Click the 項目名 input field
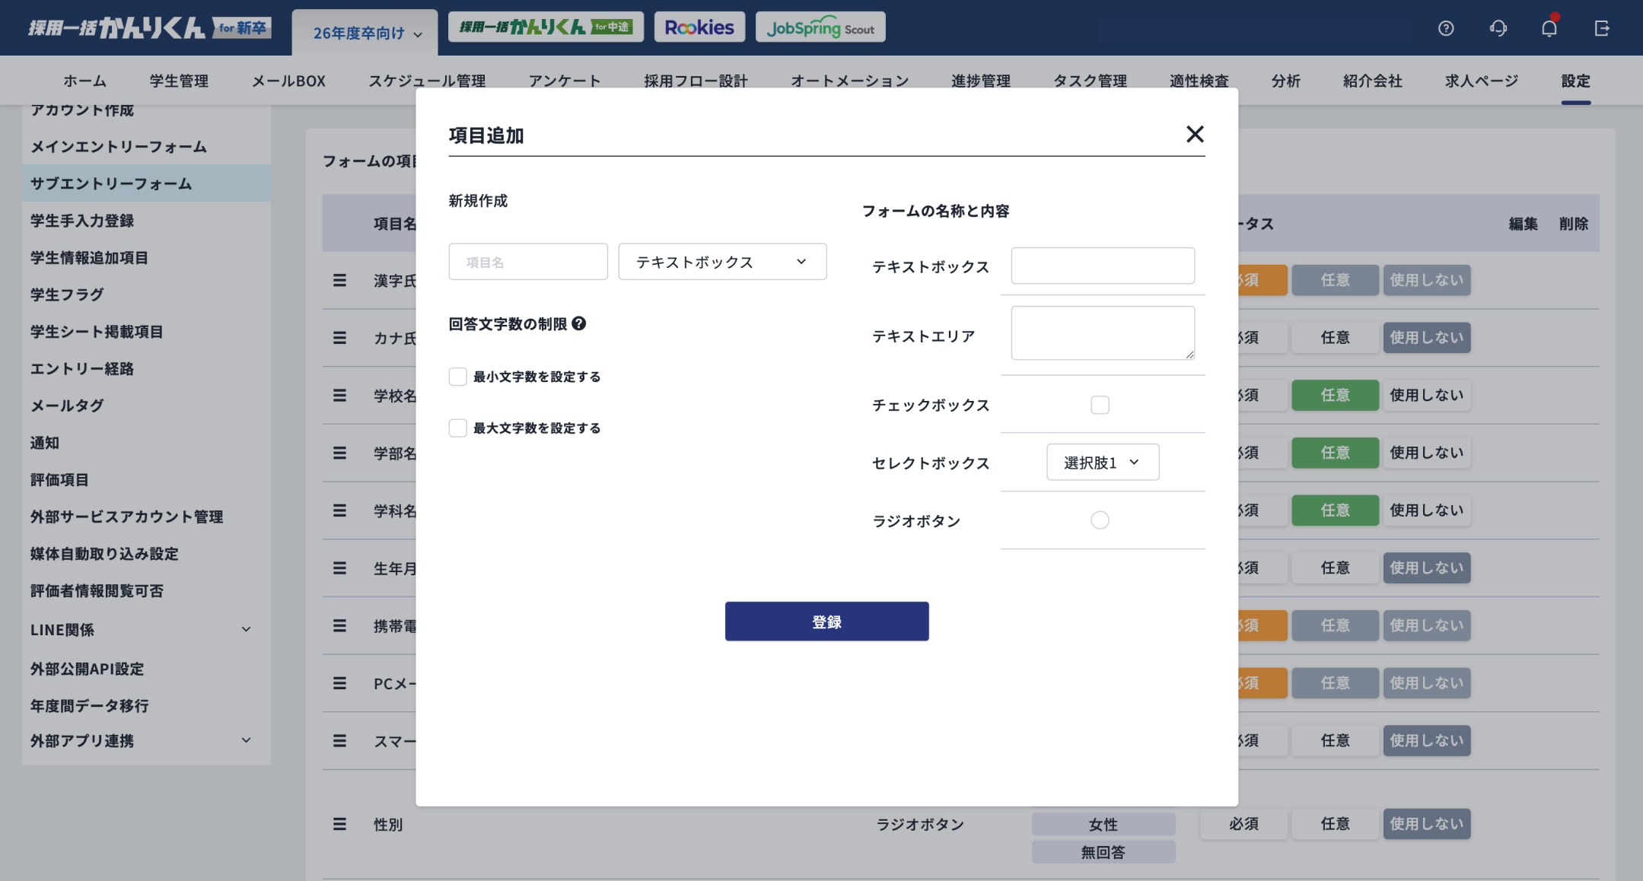 (527, 261)
